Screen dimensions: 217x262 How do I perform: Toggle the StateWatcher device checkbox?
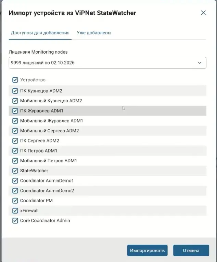15,171
